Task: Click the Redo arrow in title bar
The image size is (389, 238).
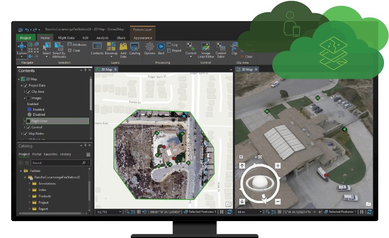Action: (35, 30)
